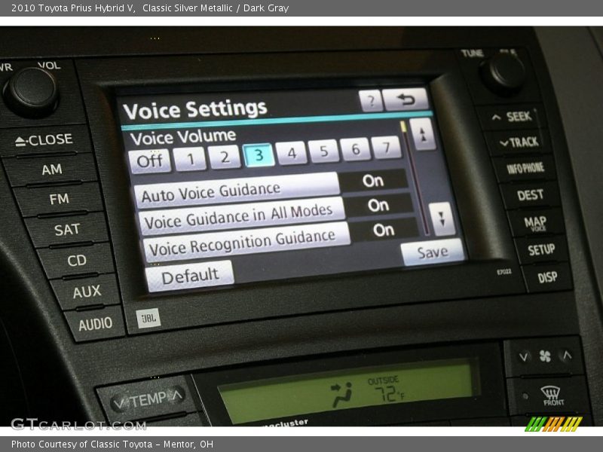Select voice volume level 1
The width and height of the screenshot is (603, 452).
(x=190, y=158)
